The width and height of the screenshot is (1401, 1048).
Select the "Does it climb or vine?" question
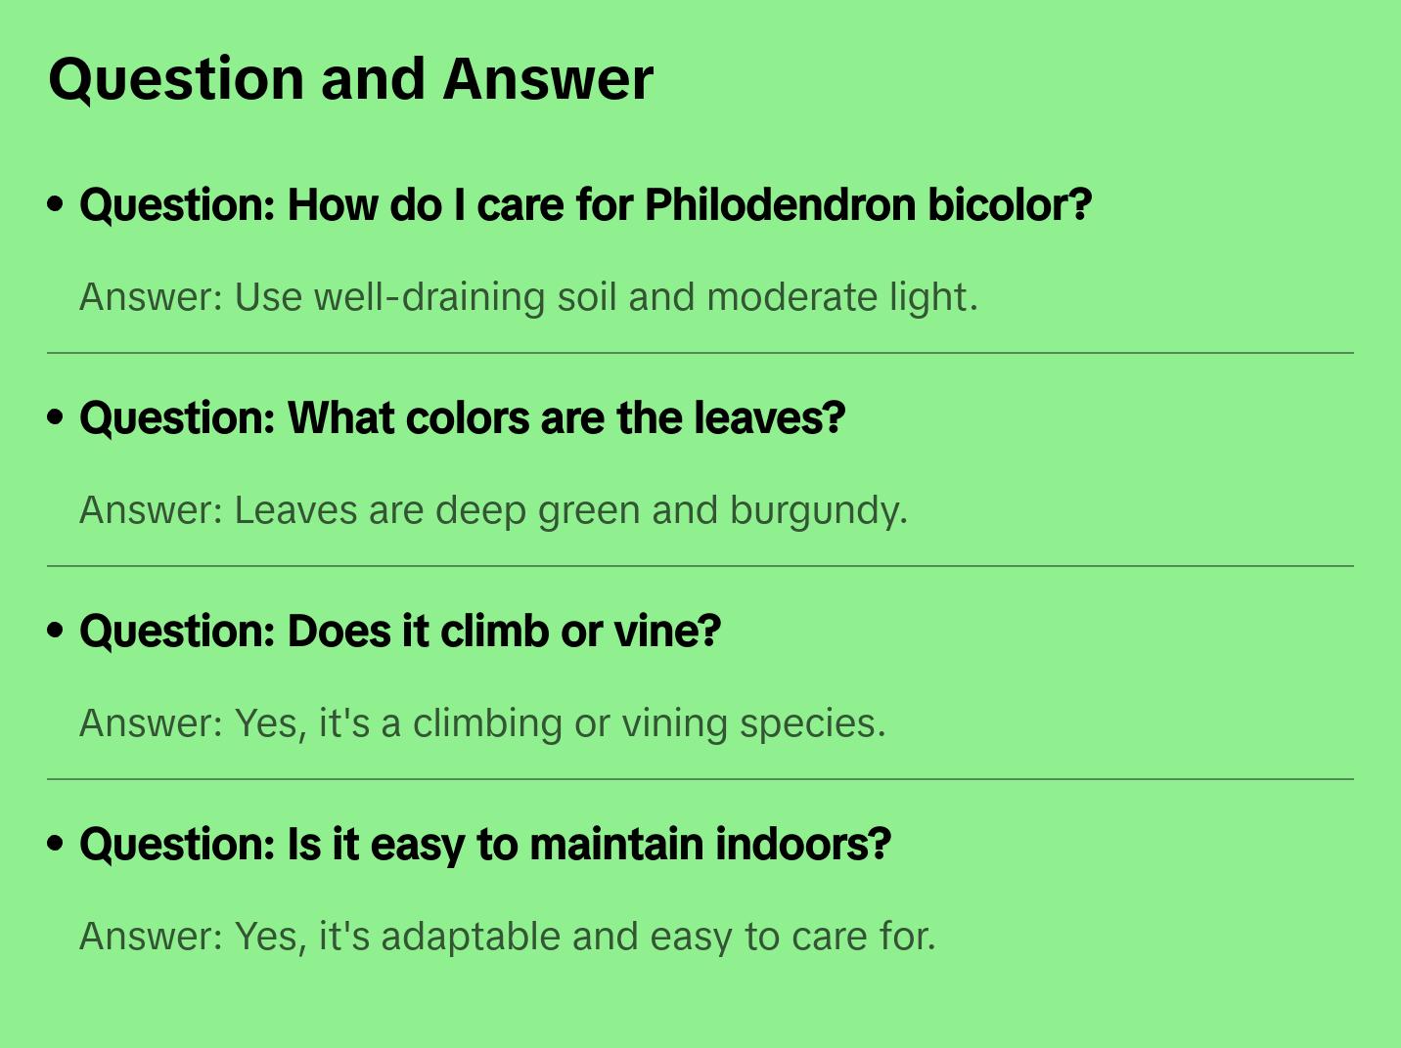(399, 632)
